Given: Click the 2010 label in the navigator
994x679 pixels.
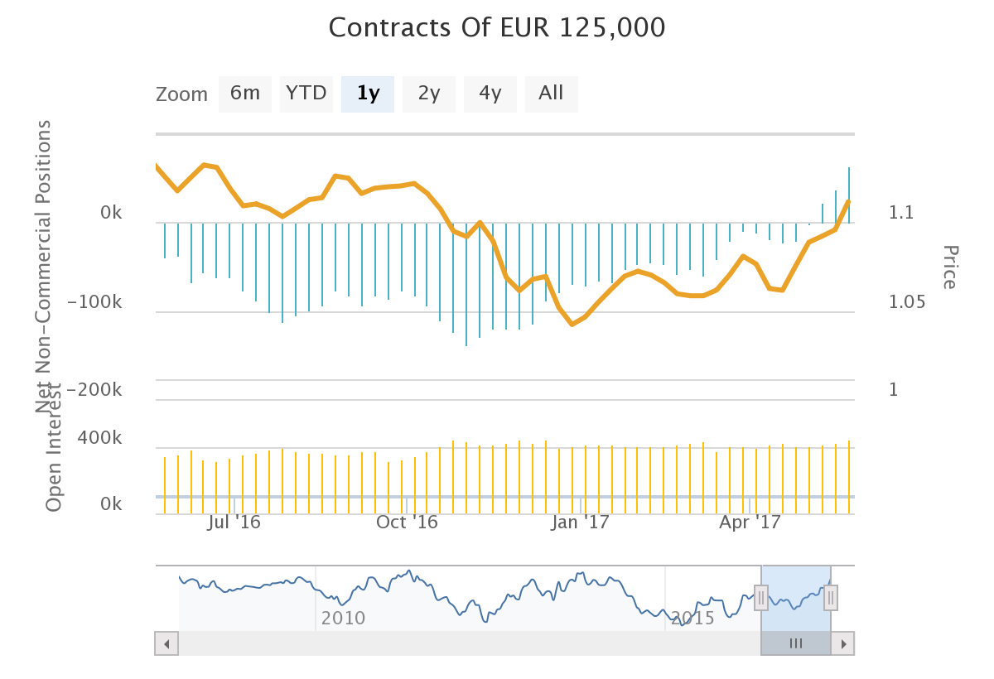Looking at the screenshot, I should tap(343, 618).
